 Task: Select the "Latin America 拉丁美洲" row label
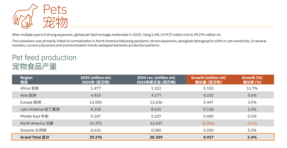40,109
